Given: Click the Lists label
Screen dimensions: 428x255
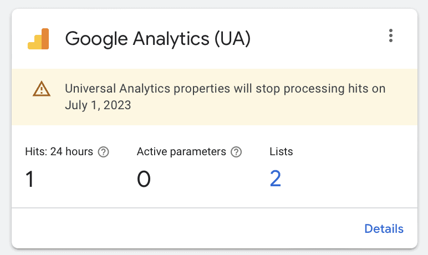Looking at the screenshot, I should 281,151.
